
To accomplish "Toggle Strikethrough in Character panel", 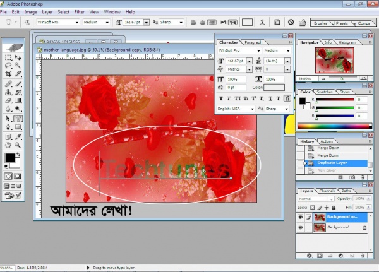I will coord(279,98).
